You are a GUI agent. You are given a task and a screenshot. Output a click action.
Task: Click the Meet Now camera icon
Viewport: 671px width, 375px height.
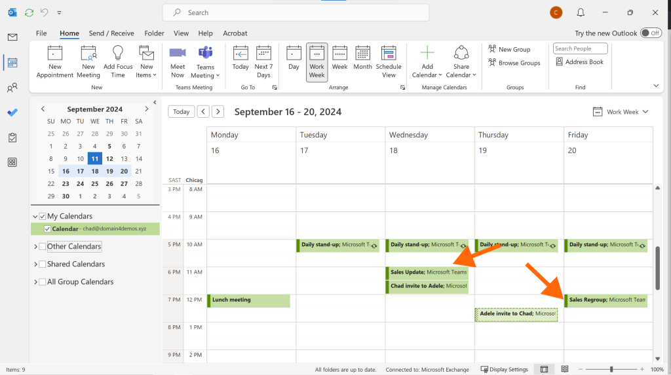coord(178,52)
